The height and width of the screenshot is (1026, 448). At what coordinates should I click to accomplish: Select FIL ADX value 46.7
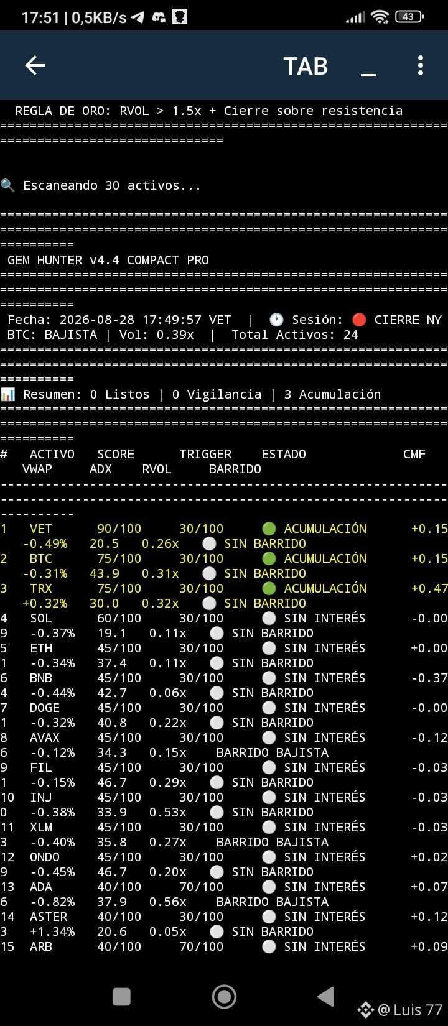[112, 782]
